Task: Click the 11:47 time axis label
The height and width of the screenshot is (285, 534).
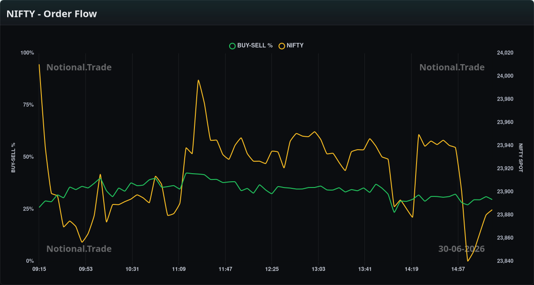Action: (225, 269)
